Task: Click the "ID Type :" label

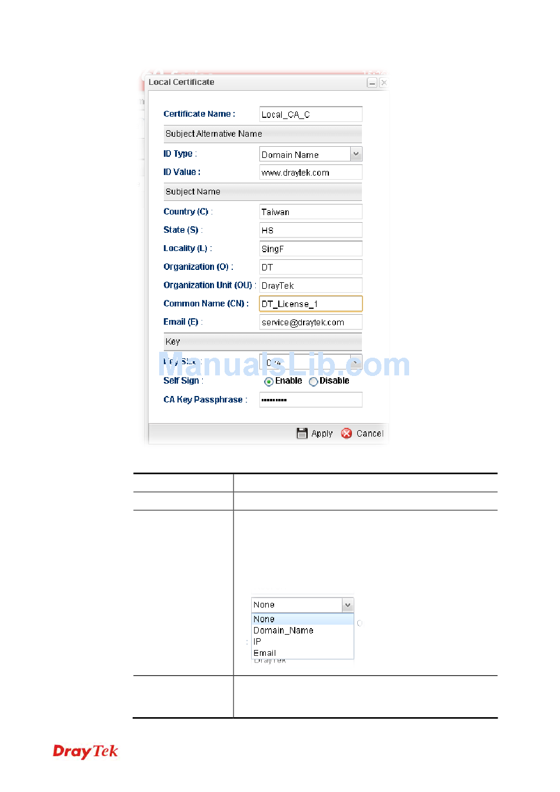Action: coord(180,154)
